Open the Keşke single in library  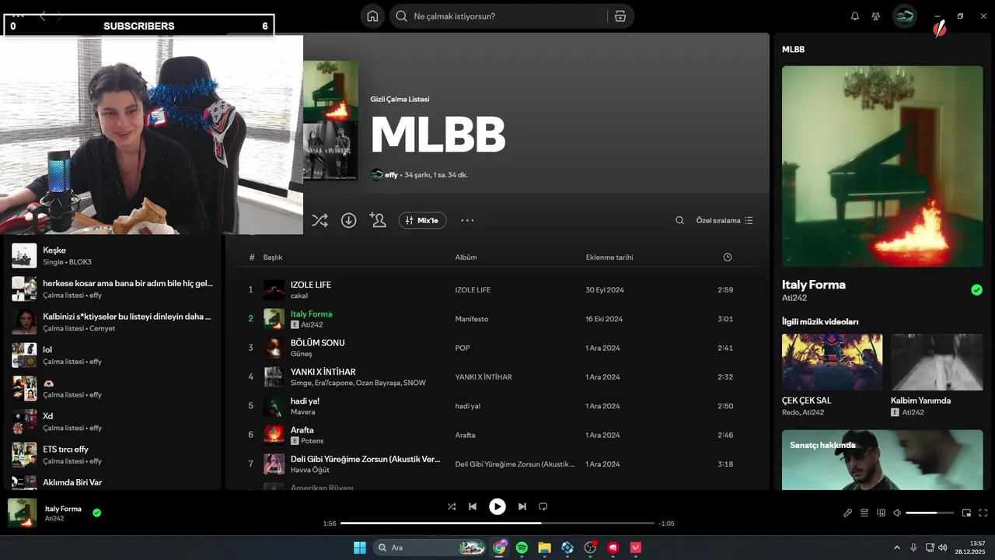[x=113, y=255]
